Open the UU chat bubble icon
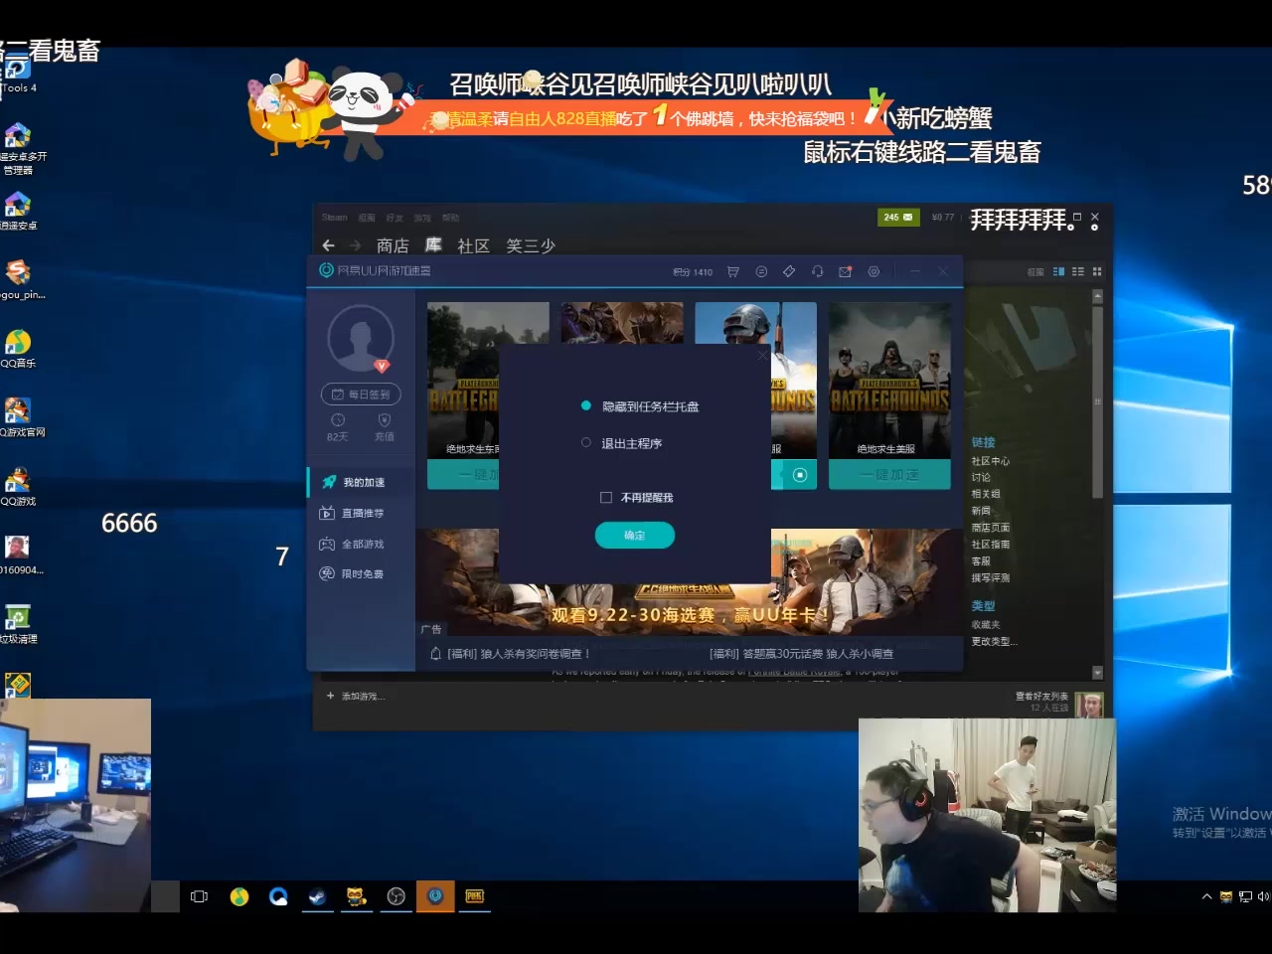This screenshot has width=1272, height=954. coord(761,271)
